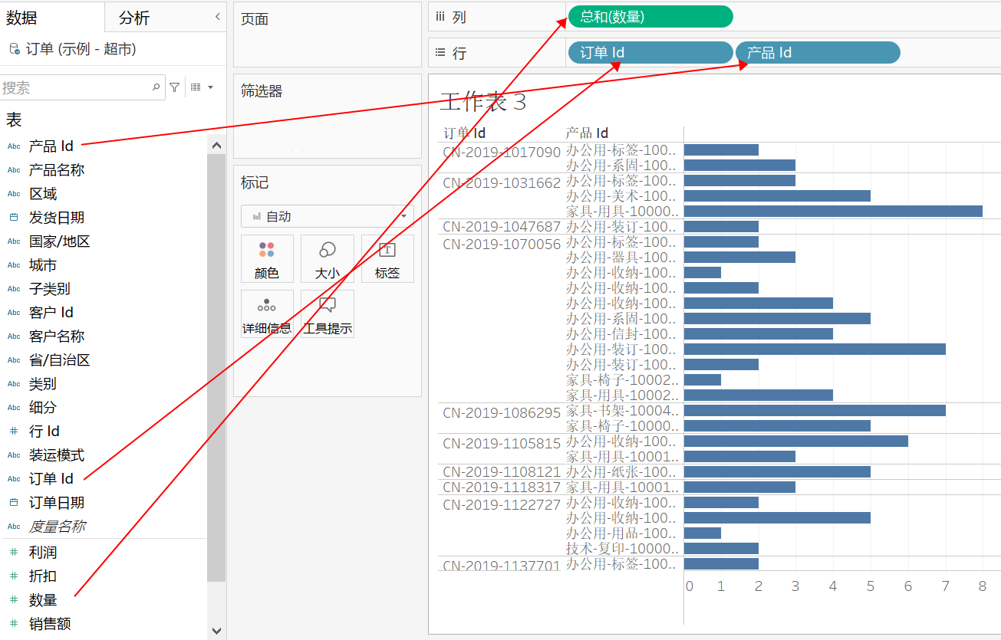This screenshot has width=1001, height=640.
Task: Click the 工作表 3 sheet title
Action: 483,102
